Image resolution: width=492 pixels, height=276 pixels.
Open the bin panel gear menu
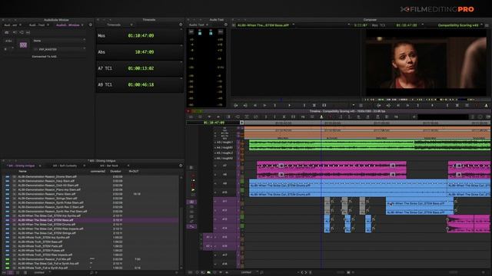click(x=181, y=166)
